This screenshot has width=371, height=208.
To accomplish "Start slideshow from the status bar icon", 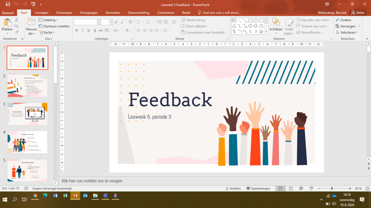I will pyautogui.click(x=311, y=188).
